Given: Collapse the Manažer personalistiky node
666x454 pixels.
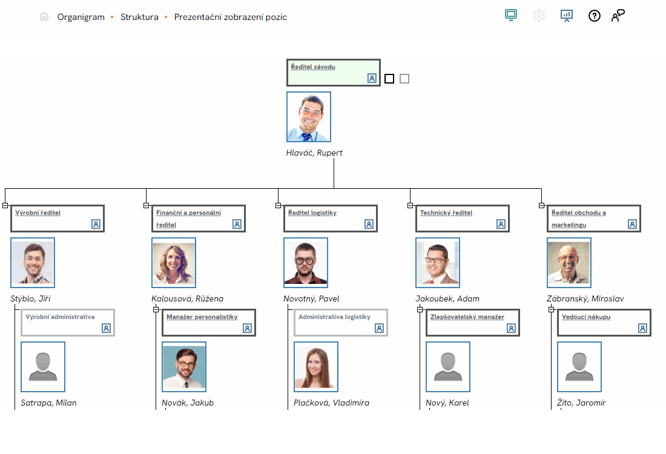Looking at the screenshot, I should 156,309.
